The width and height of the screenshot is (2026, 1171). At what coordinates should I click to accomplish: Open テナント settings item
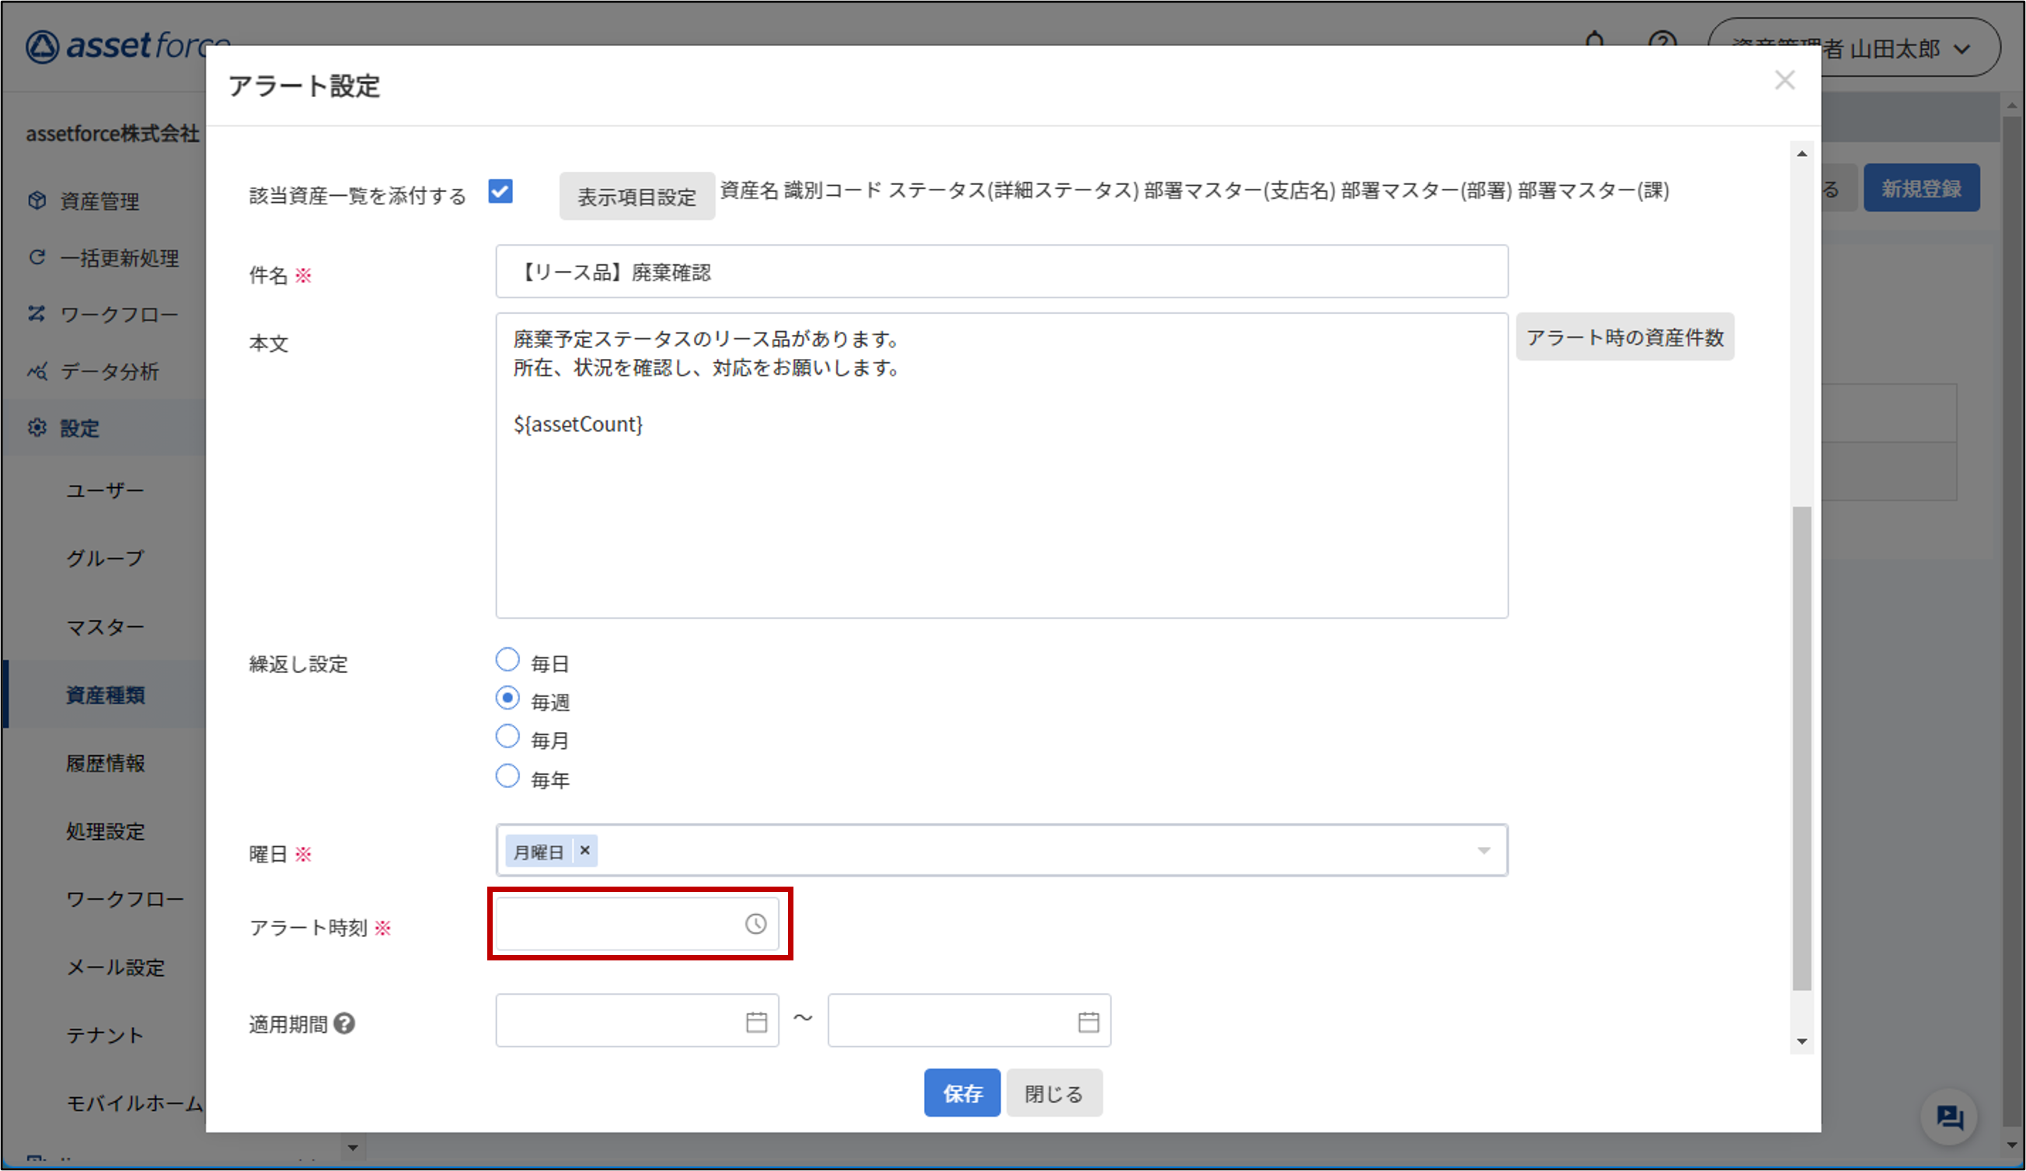point(104,1035)
